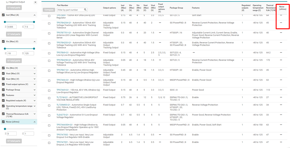290x148 pixels.
Task: Expand the Vout (Max) (V) filter
Action: click(35, 73)
